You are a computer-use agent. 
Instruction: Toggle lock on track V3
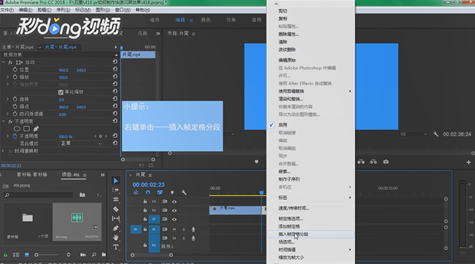pyautogui.click(x=145, y=201)
